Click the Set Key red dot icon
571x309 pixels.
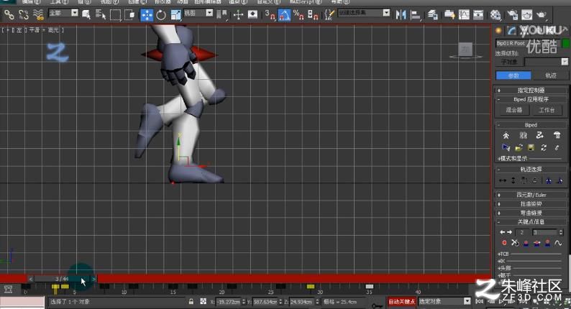pos(504,242)
